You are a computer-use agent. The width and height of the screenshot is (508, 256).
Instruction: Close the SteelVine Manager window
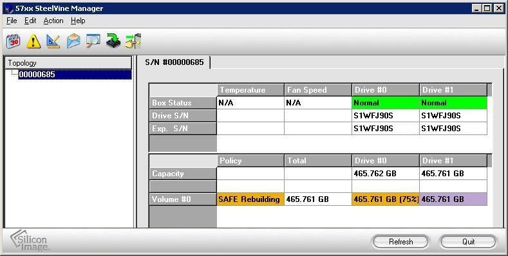coord(498,8)
